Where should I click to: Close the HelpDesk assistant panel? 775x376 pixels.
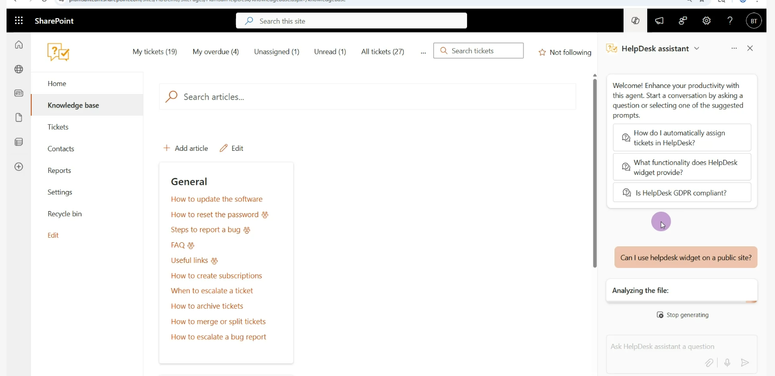tap(750, 48)
